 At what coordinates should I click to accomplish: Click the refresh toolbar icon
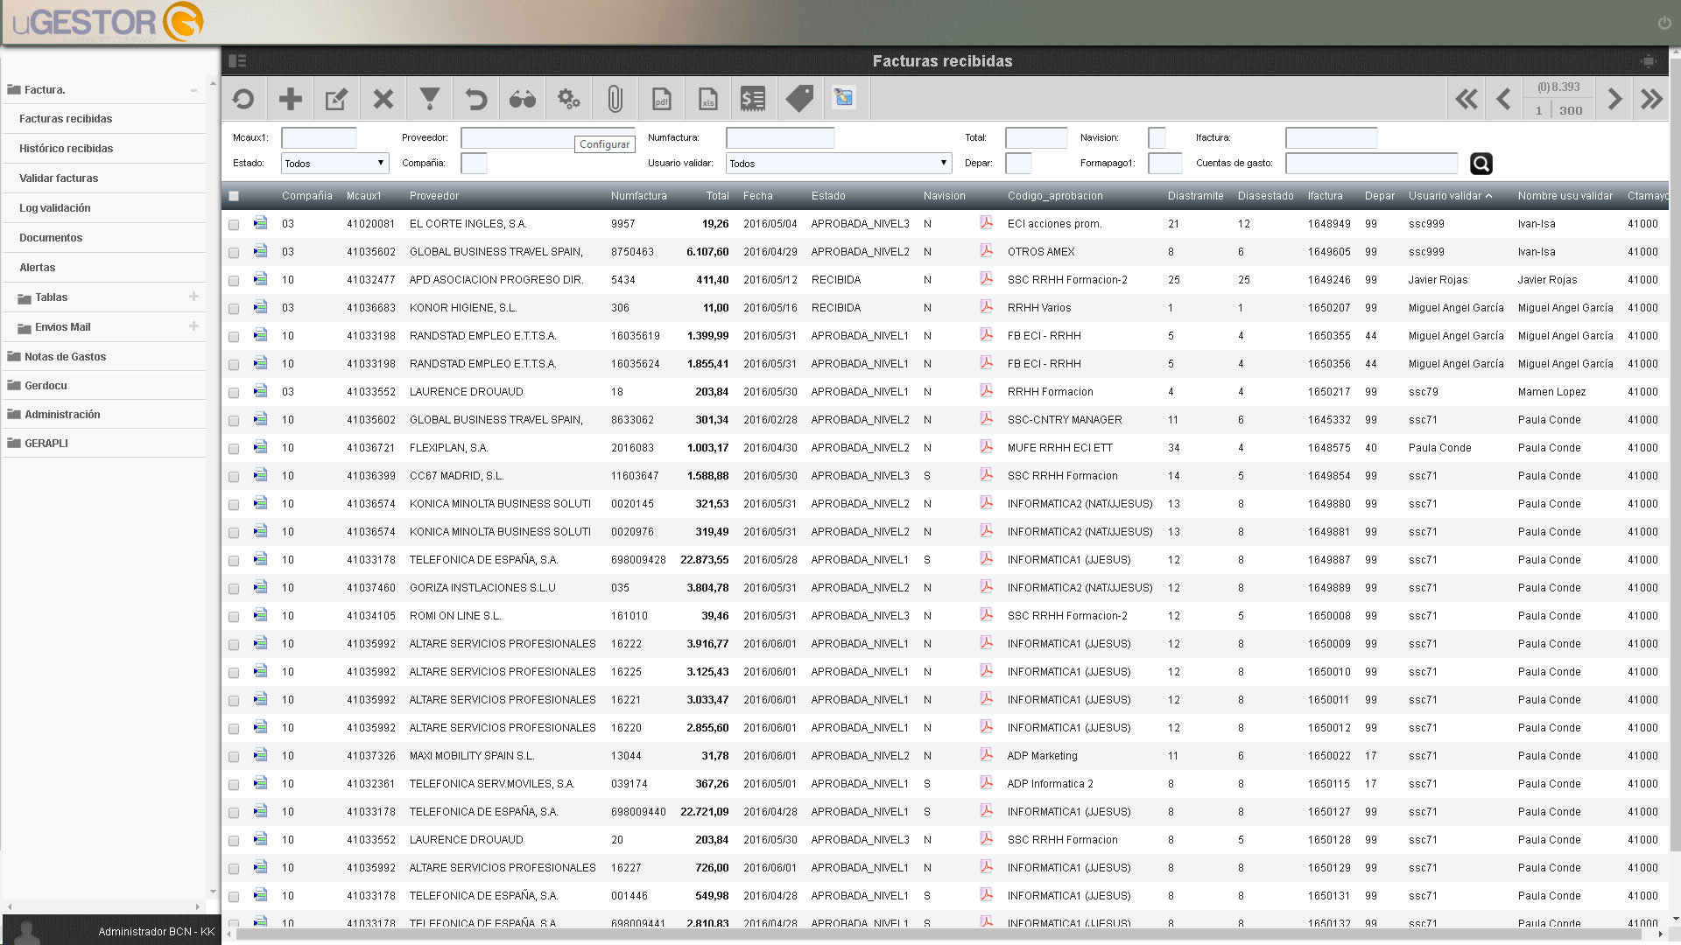(243, 99)
